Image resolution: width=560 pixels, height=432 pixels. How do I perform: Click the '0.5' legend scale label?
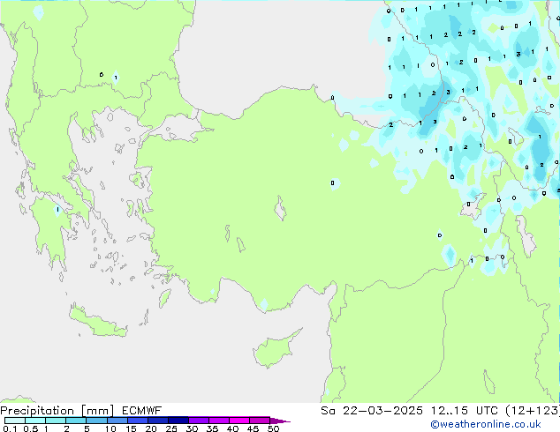[x=31, y=428]
